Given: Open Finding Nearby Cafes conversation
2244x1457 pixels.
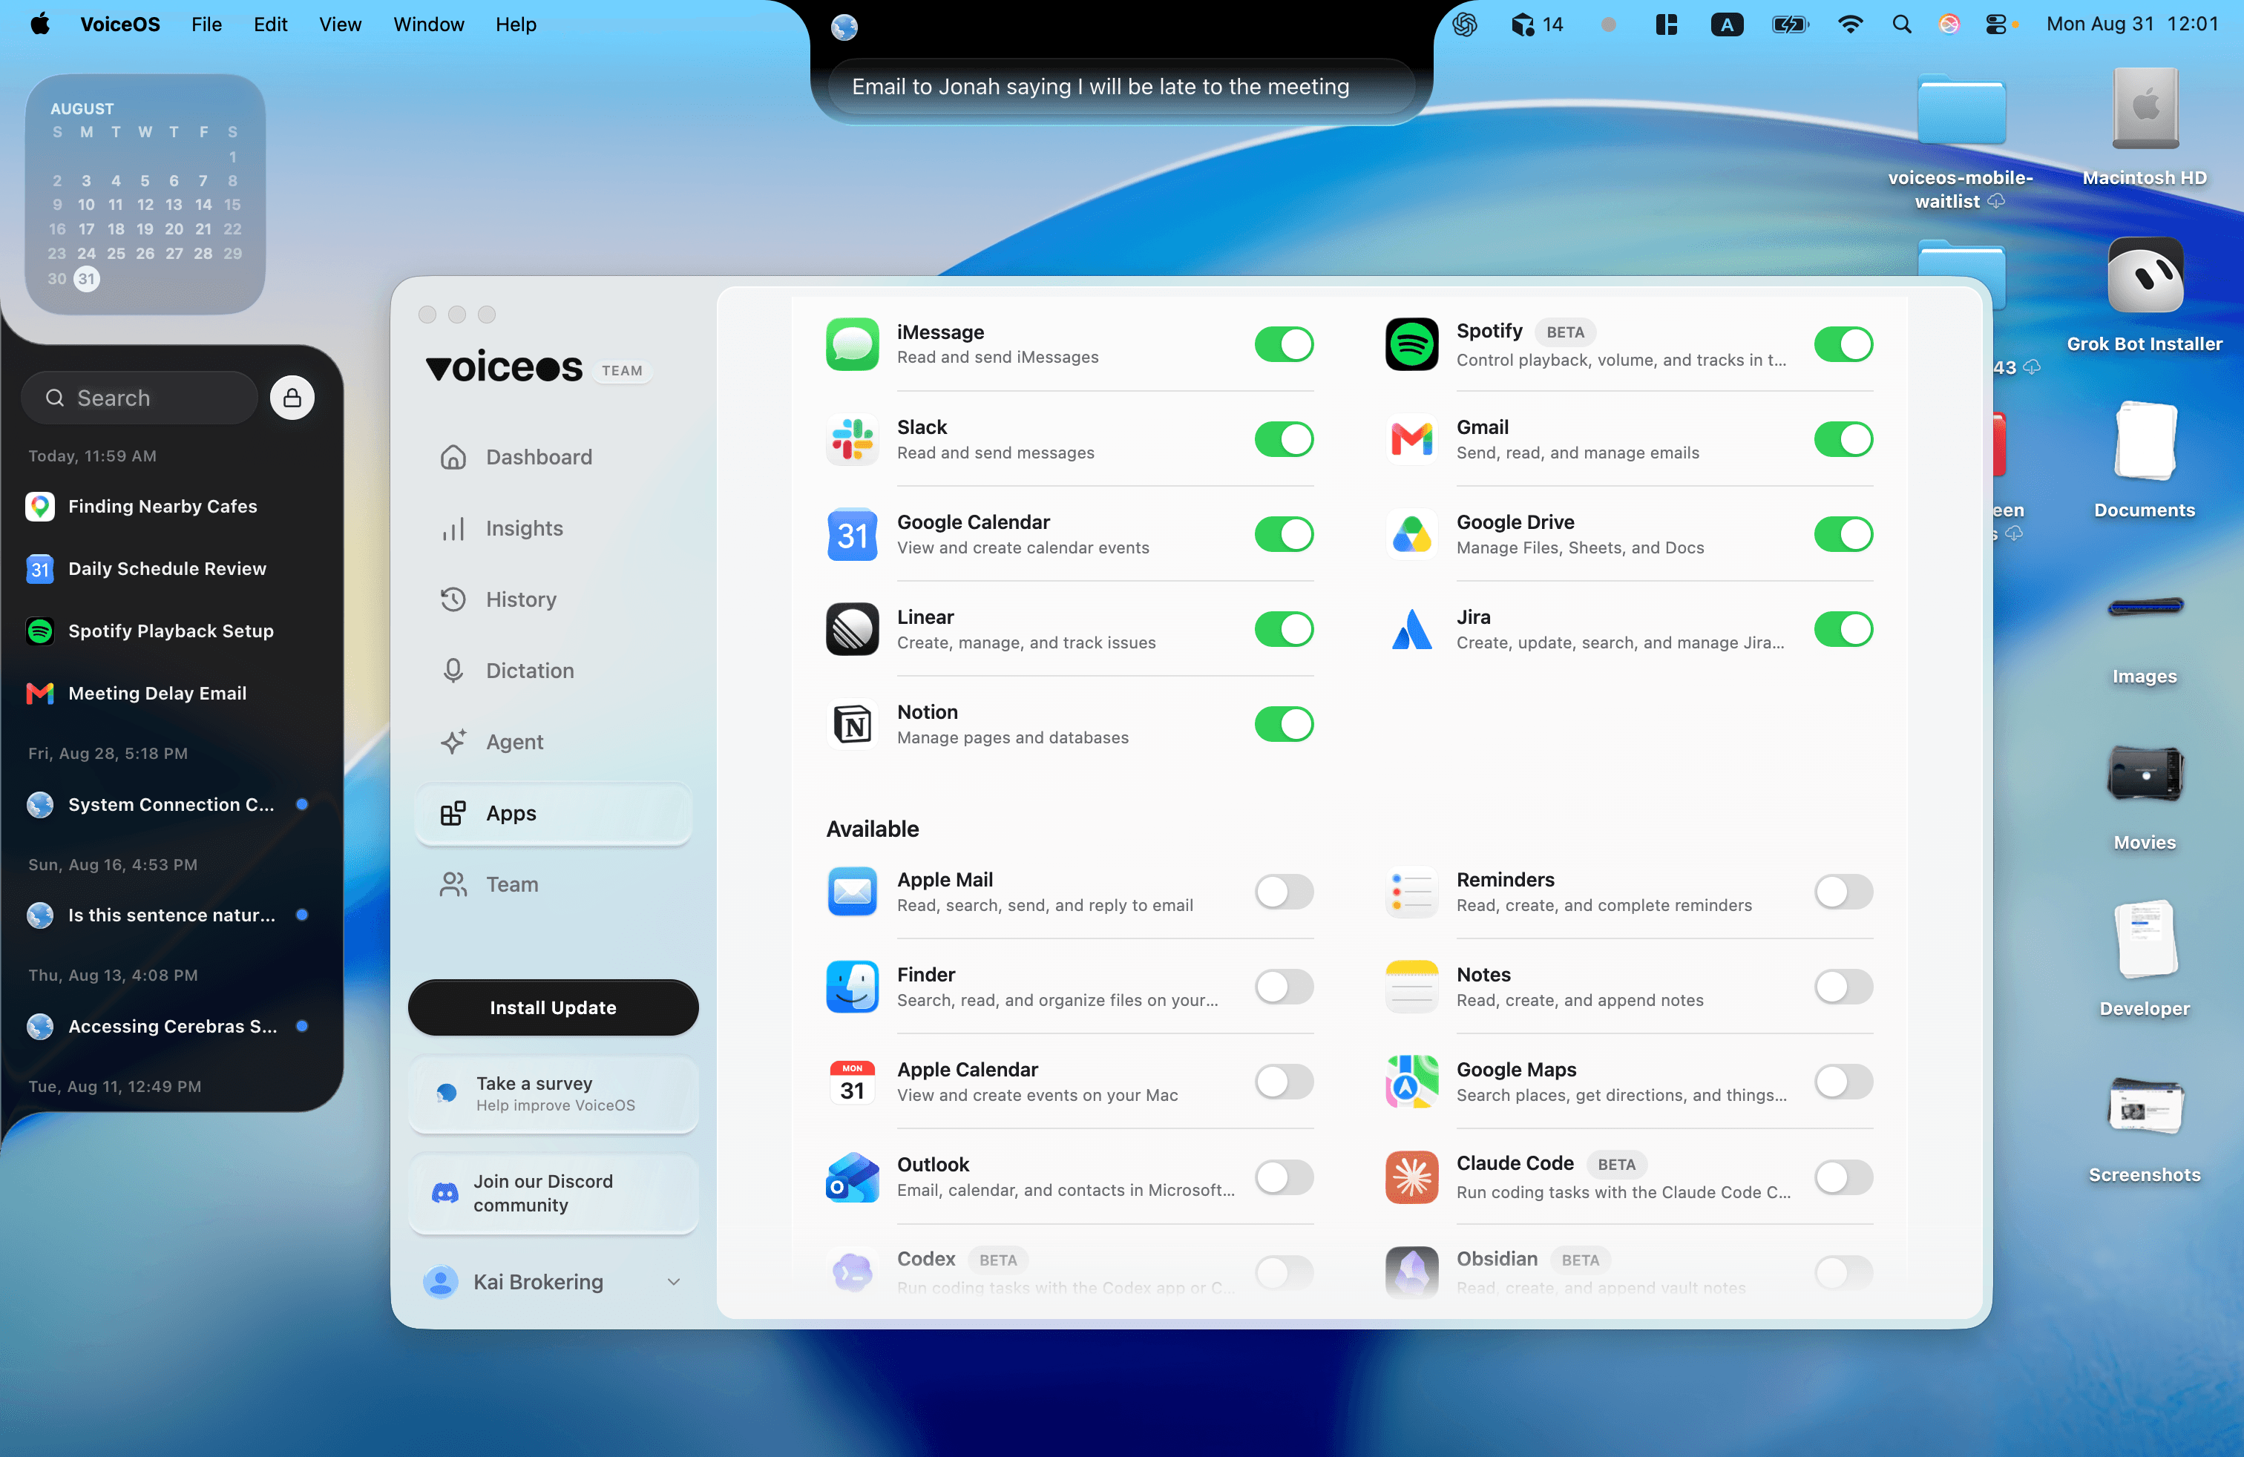Looking at the screenshot, I should pyautogui.click(x=171, y=506).
